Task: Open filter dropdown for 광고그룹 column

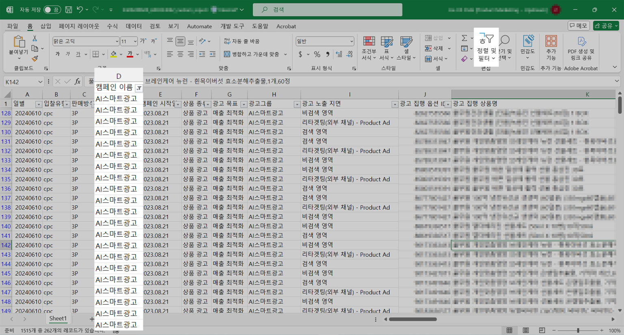Action: [297, 104]
